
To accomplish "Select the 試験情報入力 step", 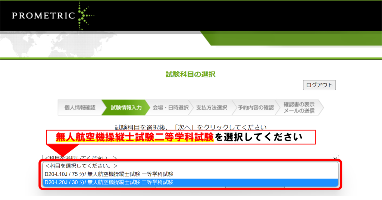I will [x=126, y=108].
